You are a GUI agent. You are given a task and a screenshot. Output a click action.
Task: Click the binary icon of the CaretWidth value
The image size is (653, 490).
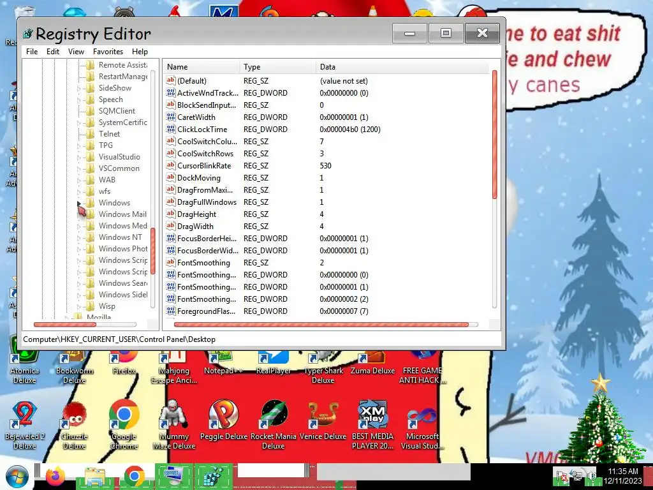coord(170,117)
